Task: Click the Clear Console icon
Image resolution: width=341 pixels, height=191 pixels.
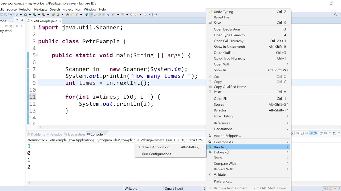Action: click(x=298, y=133)
